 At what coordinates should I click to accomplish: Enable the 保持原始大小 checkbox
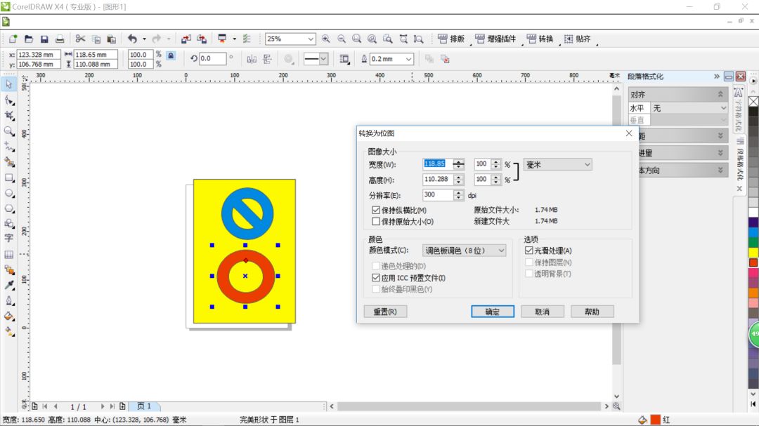(x=377, y=220)
